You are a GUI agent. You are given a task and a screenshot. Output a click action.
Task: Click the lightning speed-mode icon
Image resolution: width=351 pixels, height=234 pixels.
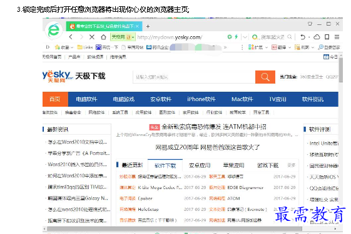point(236,37)
